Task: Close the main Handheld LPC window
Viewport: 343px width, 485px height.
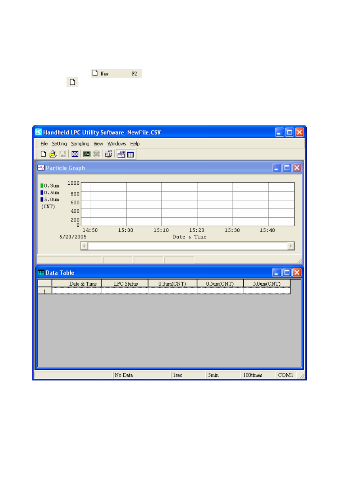Action: click(x=299, y=132)
